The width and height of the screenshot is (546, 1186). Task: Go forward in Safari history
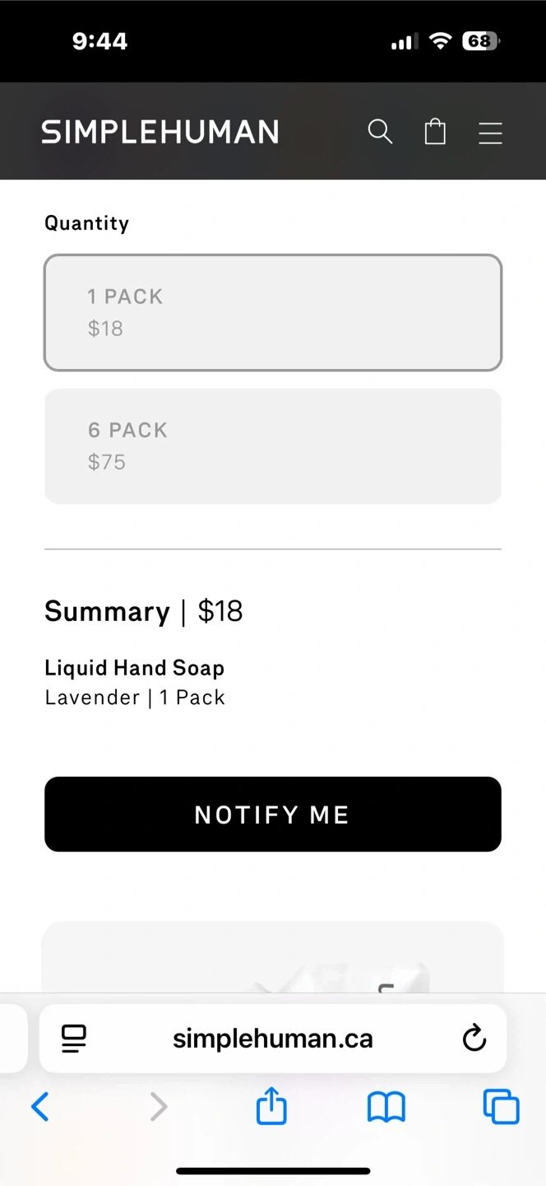(158, 1107)
